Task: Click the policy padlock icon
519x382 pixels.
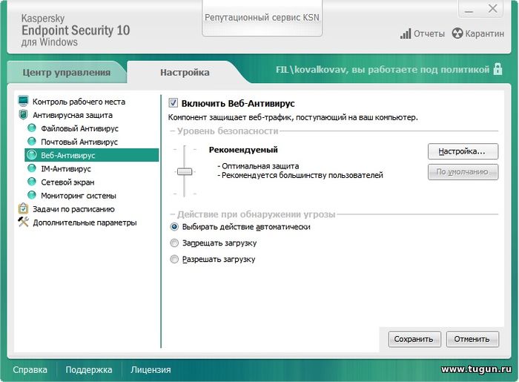Action: click(x=497, y=69)
